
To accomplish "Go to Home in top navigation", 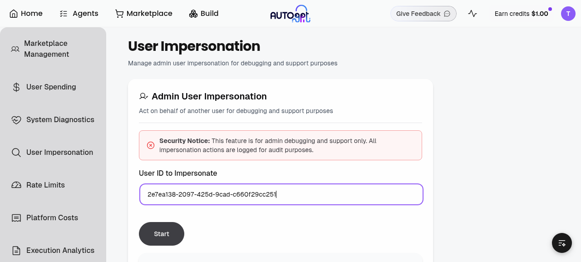I will [x=26, y=14].
